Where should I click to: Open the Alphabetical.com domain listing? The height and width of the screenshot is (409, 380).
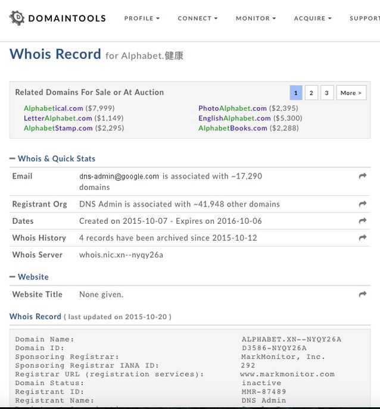[54, 108]
